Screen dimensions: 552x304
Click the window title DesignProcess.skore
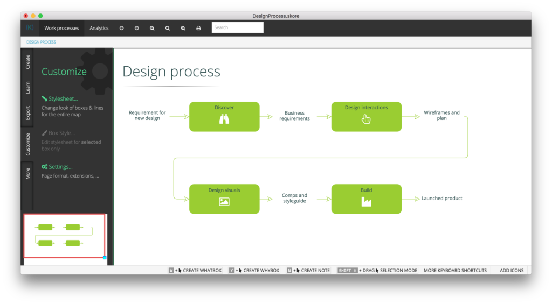(275, 16)
